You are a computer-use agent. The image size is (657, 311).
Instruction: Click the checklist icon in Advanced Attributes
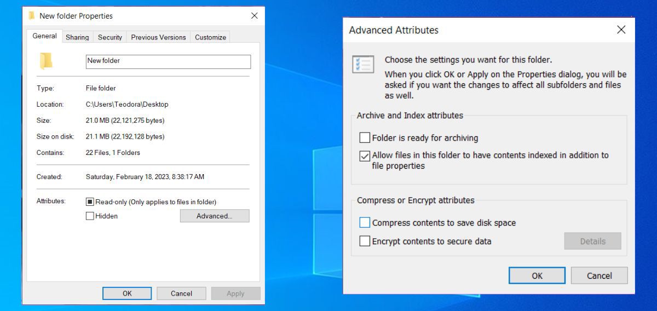[x=362, y=65]
